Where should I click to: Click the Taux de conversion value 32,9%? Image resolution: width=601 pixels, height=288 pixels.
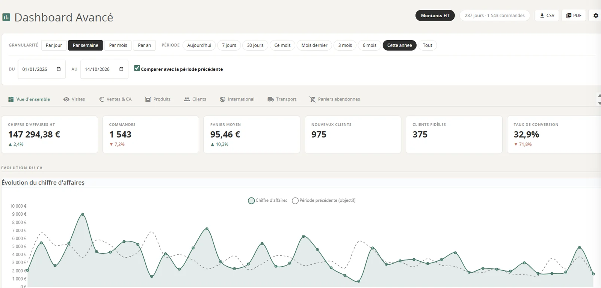pyautogui.click(x=526, y=135)
